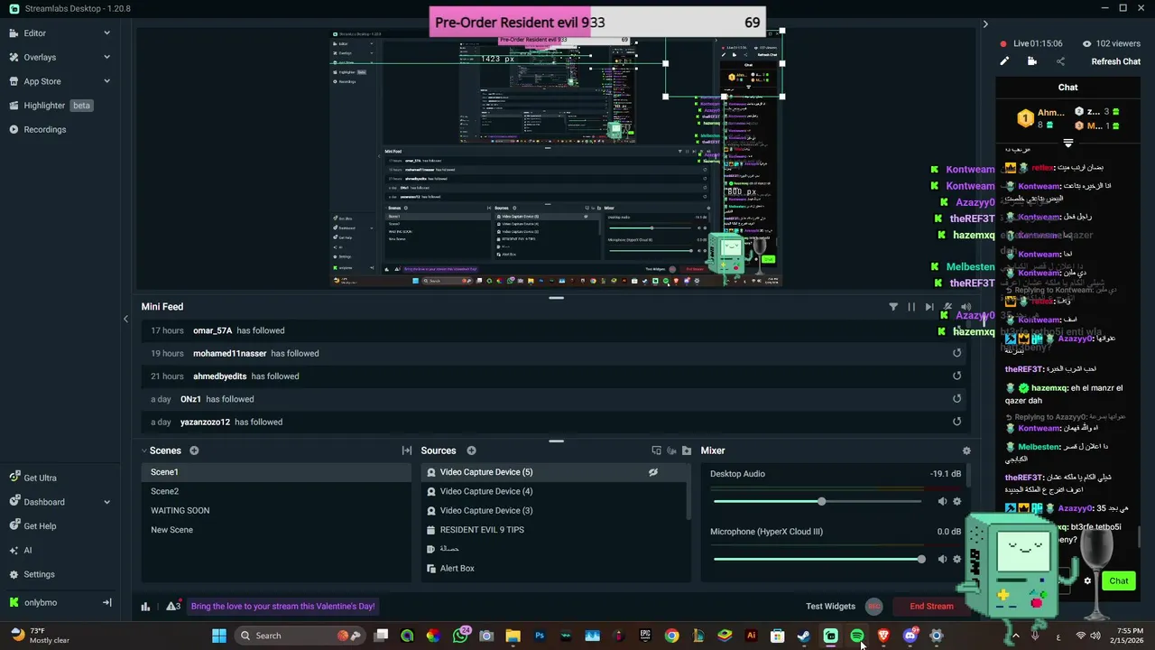The height and width of the screenshot is (650, 1155).
Task: Collapse the Scenes panel chevron
Action: pyautogui.click(x=143, y=450)
